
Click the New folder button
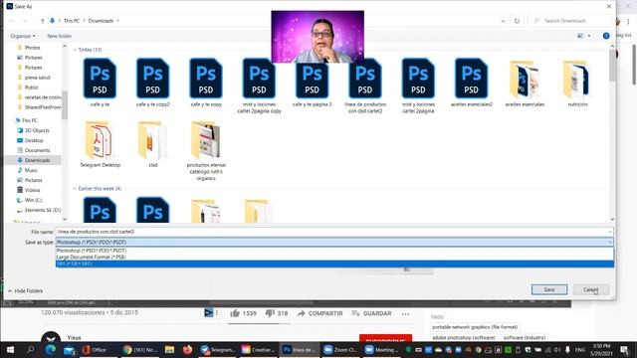click(x=60, y=36)
